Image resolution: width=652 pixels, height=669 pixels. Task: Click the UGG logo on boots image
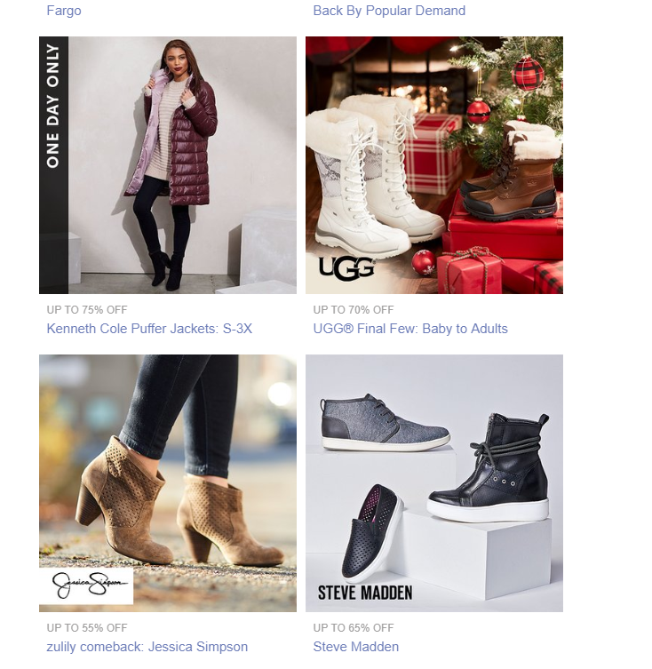pos(346,269)
